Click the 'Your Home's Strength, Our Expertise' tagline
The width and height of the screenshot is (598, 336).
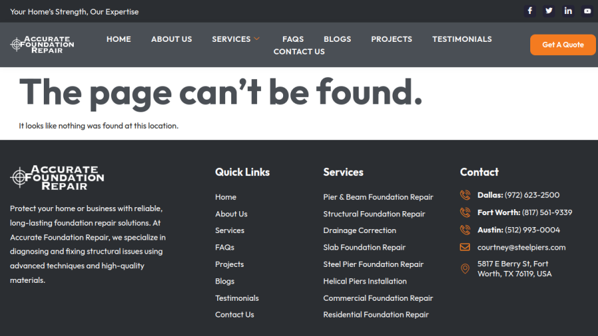(x=74, y=12)
